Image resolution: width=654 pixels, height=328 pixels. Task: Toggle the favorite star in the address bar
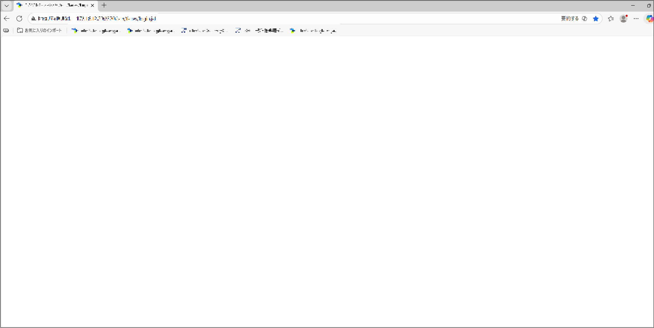click(596, 19)
